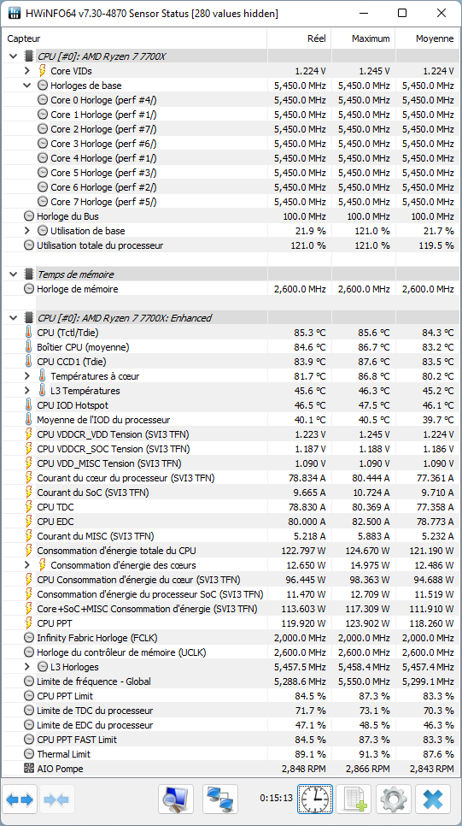Select Moyenne de l'IOD du processeur row

[231, 420]
